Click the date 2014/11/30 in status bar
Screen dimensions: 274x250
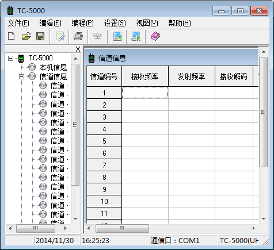(55, 241)
